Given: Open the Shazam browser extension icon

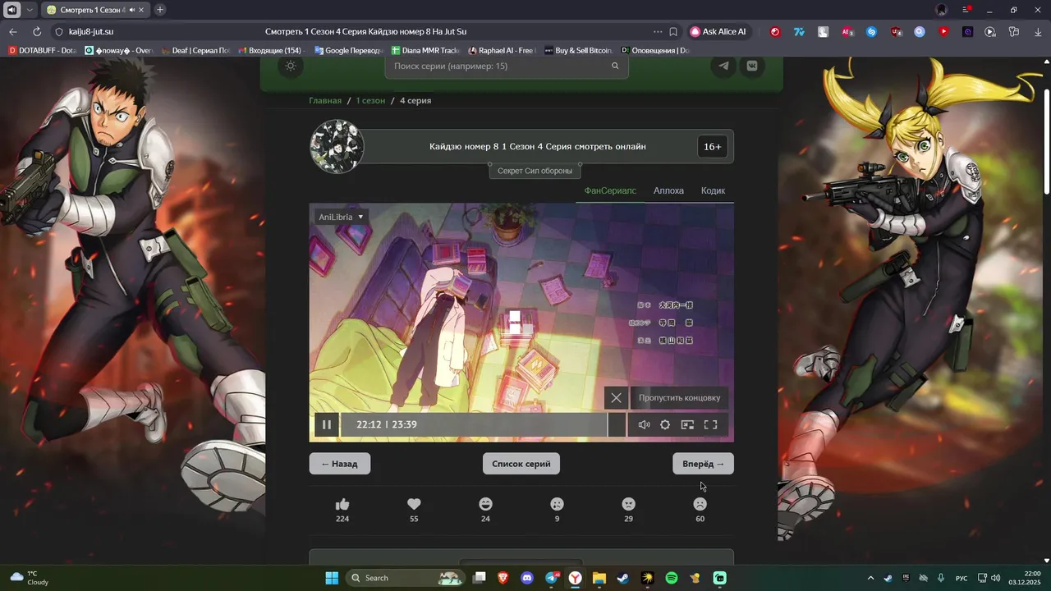Looking at the screenshot, I should click(872, 31).
